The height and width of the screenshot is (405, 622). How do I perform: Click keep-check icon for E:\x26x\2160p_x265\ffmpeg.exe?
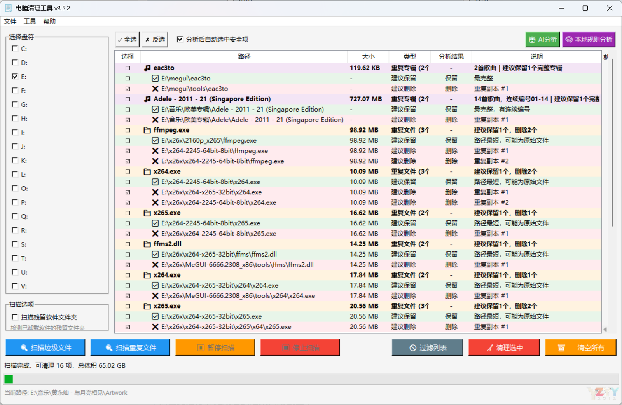pyautogui.click(x=155, y=141)
